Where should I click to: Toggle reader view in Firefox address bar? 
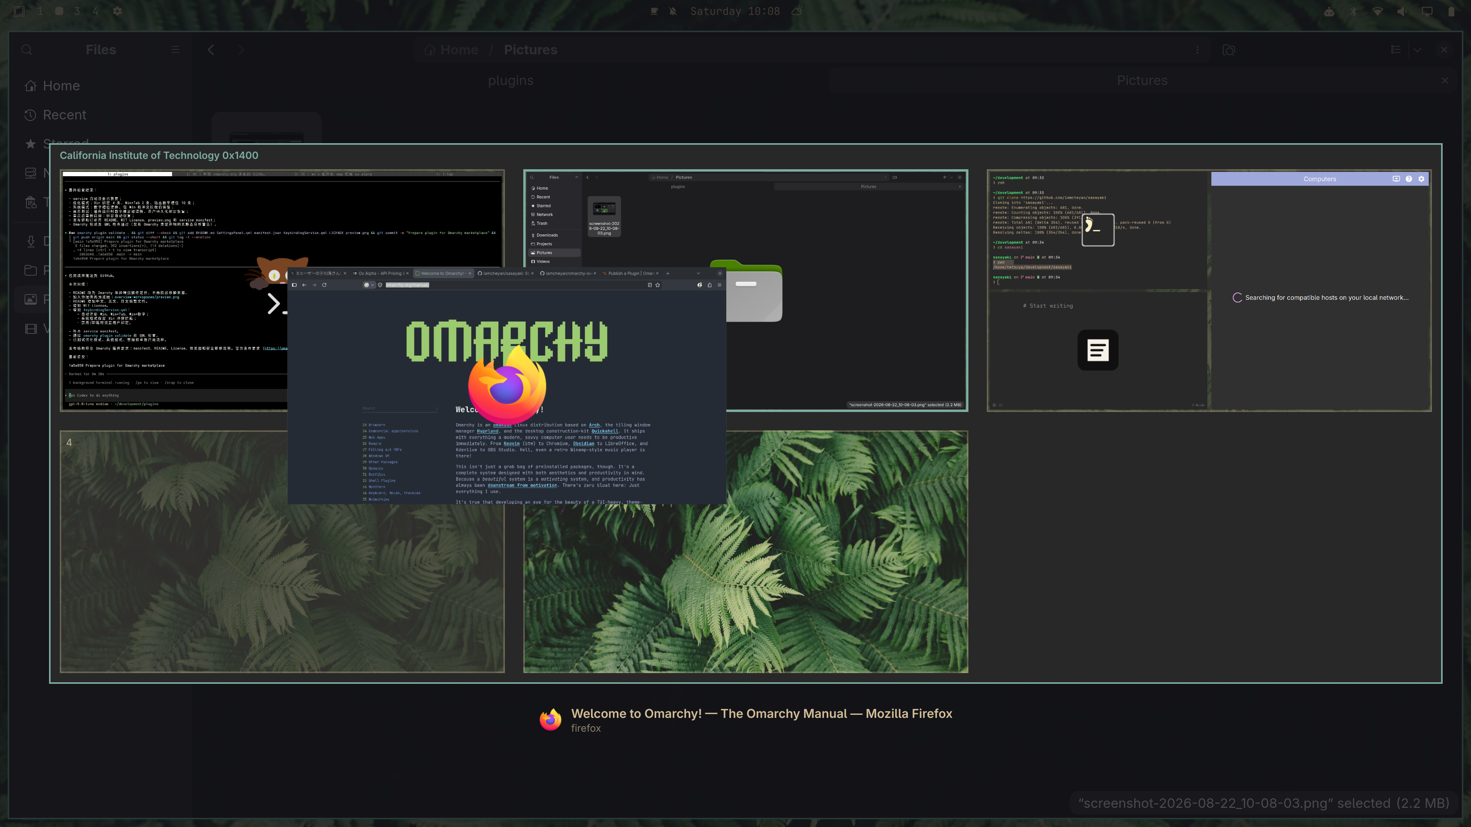(649, 285)
